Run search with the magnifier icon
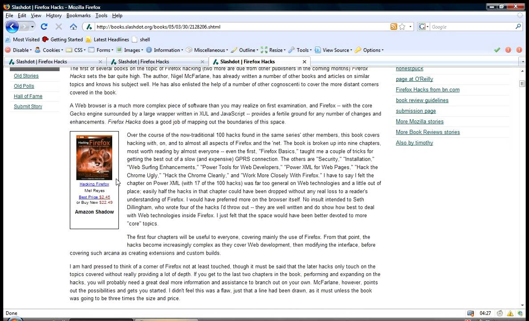 518,26
